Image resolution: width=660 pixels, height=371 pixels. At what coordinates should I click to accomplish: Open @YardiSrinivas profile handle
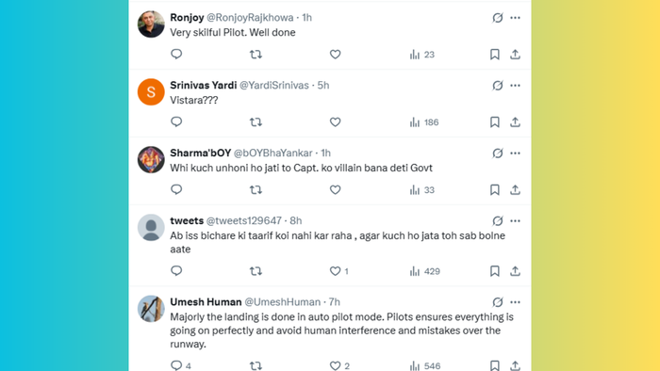click(x=274, y=86)
